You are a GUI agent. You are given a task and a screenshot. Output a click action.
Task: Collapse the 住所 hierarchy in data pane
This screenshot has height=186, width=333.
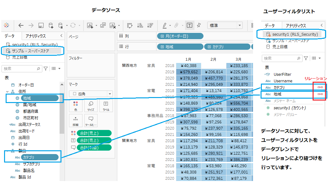tap(7, 91)
